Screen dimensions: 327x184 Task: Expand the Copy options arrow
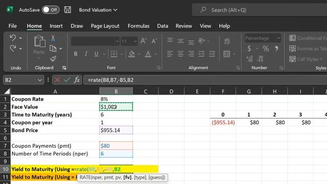click(61, 49)
